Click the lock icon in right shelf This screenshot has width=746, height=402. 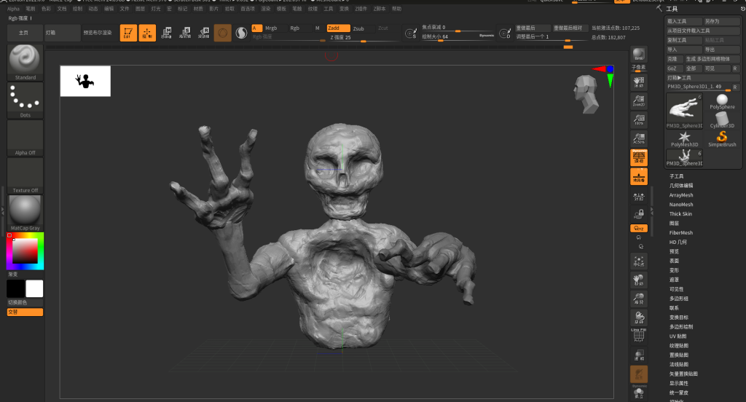[x=638, y=214]
